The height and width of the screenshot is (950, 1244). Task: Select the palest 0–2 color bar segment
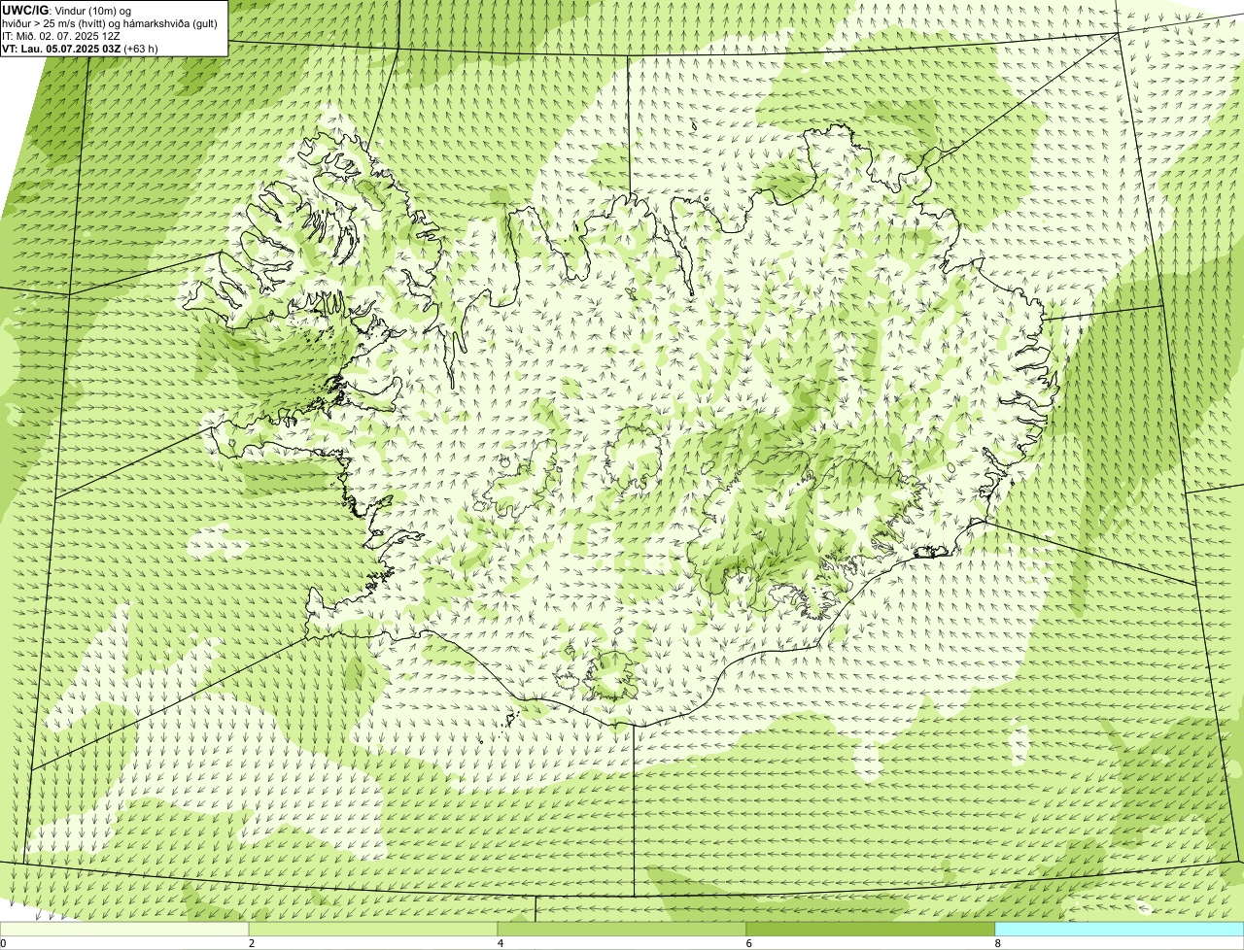(124, 930)
